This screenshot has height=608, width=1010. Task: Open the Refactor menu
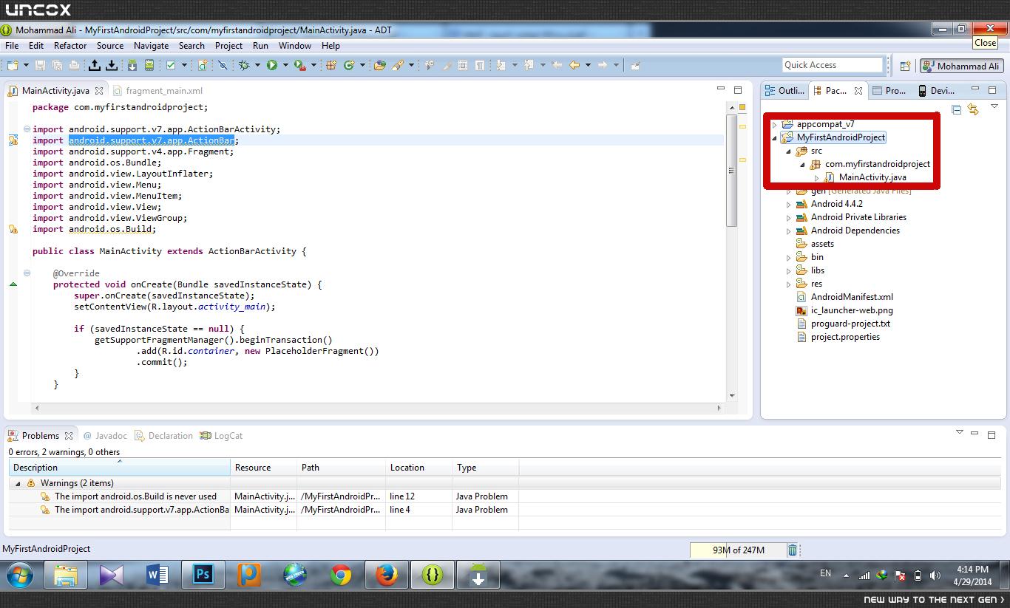pyautogui.click(x=70, y=46)
